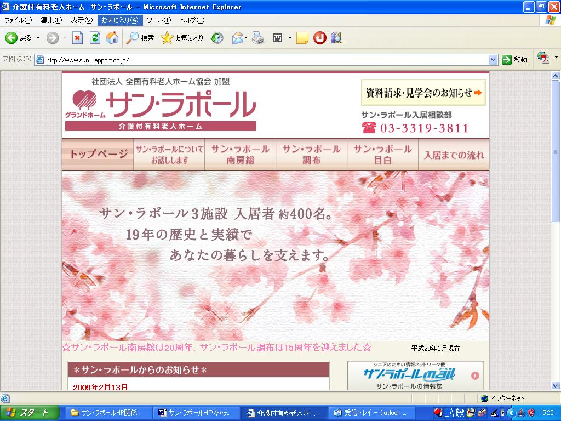The width and height of the screenshot is (561, 421).
Task: Open サン・ラポールについてお話しします tab
Action: click(x=169, y=154)
